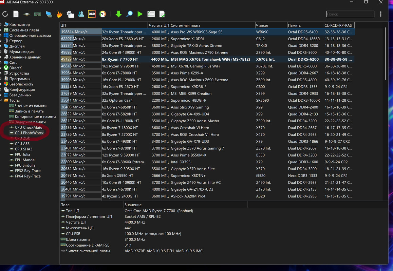This screenshot has height=271, width=393.
Task: Click the page with green checkmark icon
Action: coord(162,14)
